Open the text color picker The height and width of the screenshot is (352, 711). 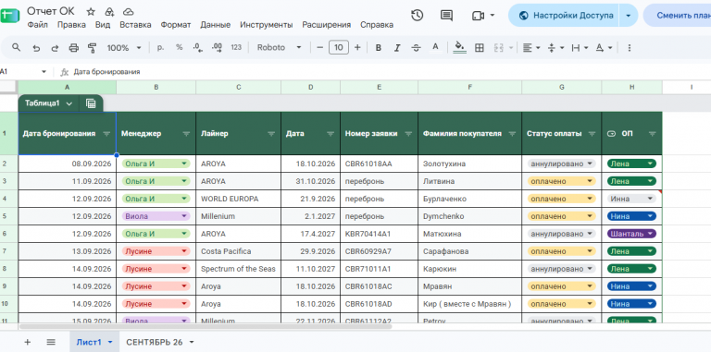click(435, 47)
